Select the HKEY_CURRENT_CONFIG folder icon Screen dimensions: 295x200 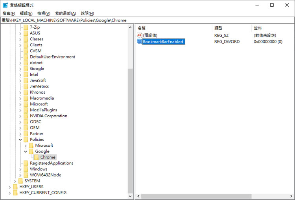pyautogui.click(x=15, y=193)
